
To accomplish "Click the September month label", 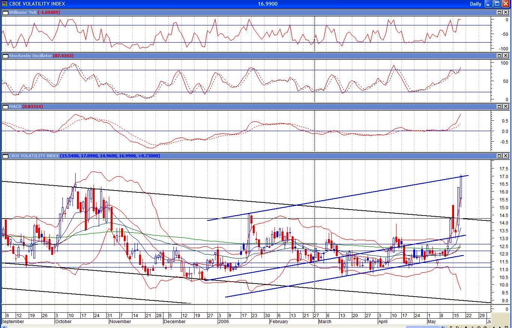I will click(13, 322).
